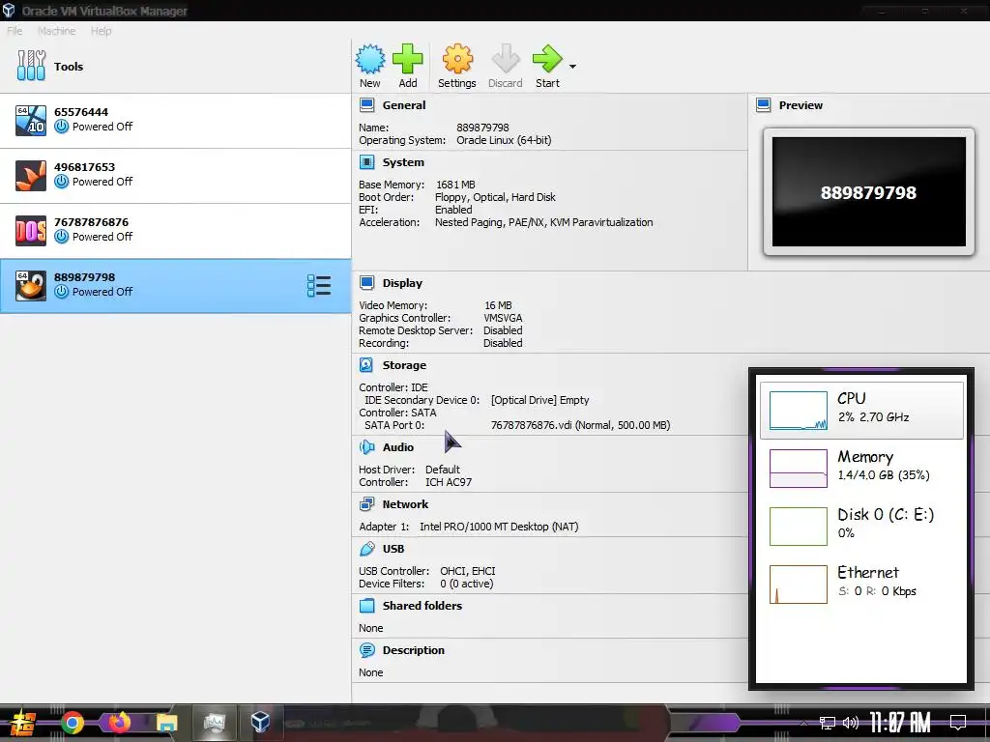990x742 pixels.
Task: Open the File menu
Action: pyautogui.click(x=15, y=31)
